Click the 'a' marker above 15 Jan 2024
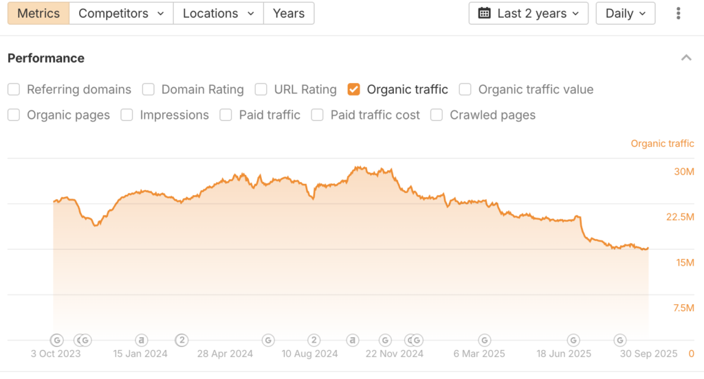 (141, 340)
